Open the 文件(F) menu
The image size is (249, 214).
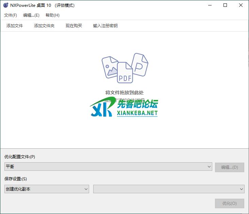point(11,15)
